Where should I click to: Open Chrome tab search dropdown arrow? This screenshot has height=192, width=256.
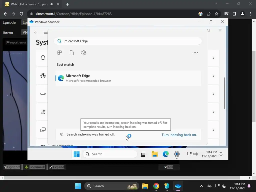click(x=216, y=3)
